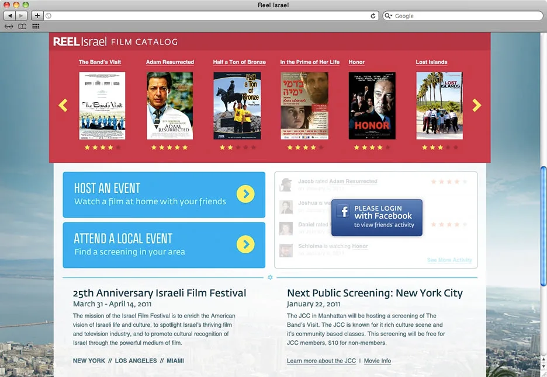Click the scrollbar down arrow
Screen dimensions: 547x377
point(543,366)
